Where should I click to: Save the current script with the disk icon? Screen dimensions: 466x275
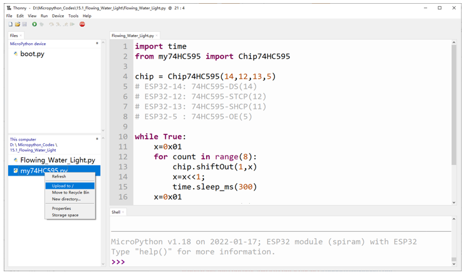[x=24, y=24]
